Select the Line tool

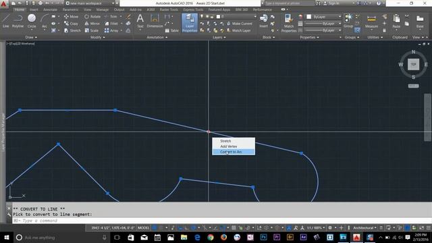tap(6, 21)
